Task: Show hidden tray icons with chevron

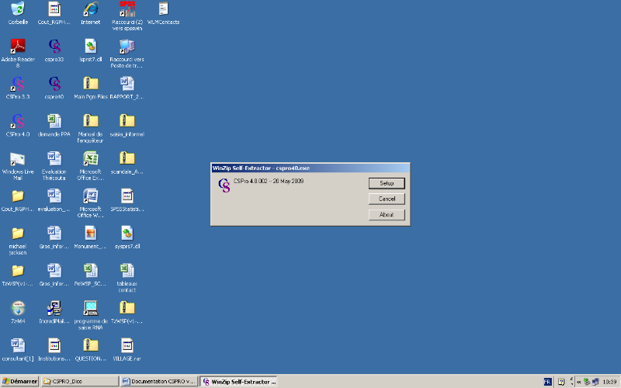Action: [578, 382]
